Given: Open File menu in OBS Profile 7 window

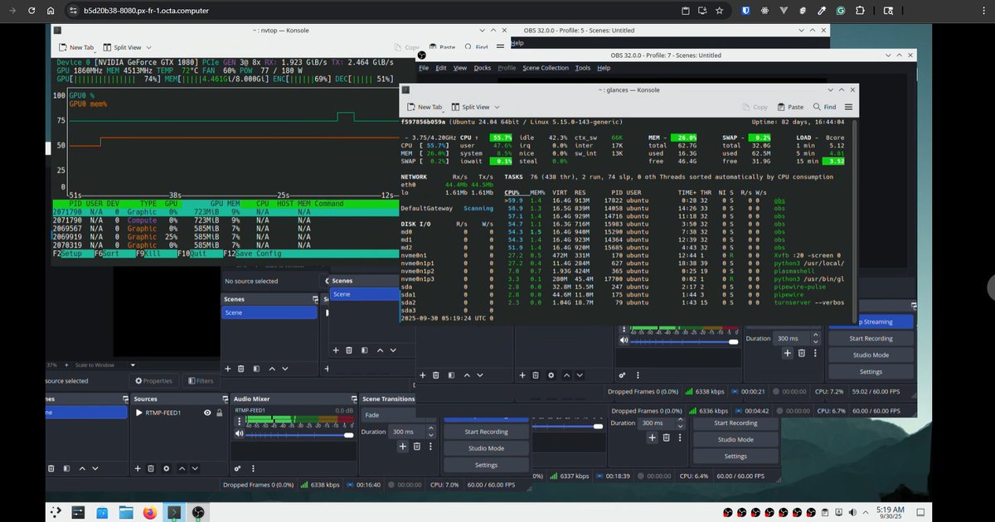Looking at the screenshot, I should [x=424, y=68].
